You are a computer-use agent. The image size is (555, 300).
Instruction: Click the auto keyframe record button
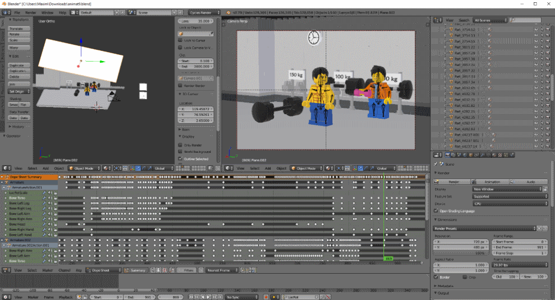click(x=266, y=297)
